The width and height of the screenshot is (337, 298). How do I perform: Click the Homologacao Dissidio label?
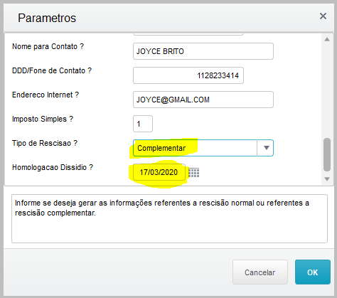point(53,167)
